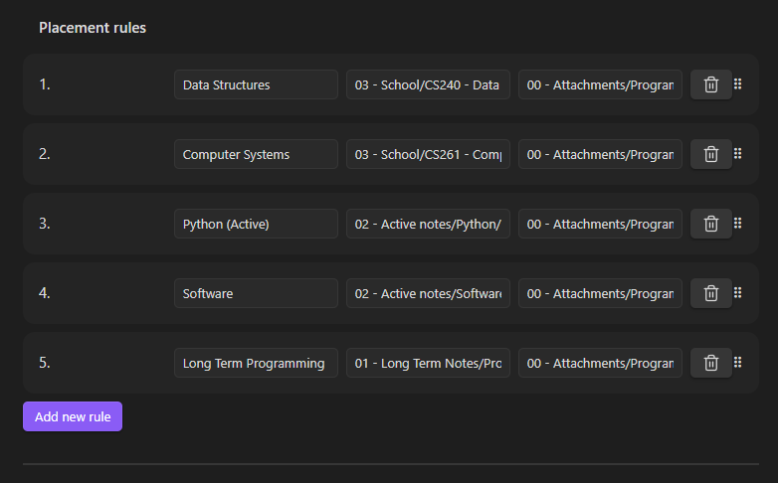This screenshot has height=483, width=778.
Task: Edit the 03 - School/CS240 path field
Action: [428, 84]
